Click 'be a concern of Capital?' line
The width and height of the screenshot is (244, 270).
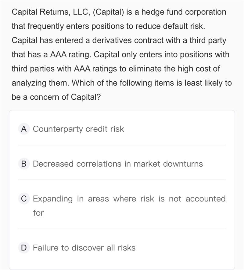click(x=56, y=97)
